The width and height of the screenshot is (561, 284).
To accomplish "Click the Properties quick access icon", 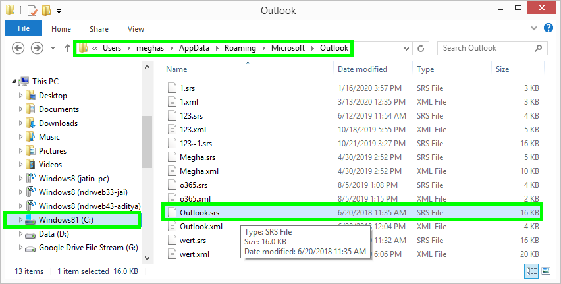I will [32, 11].
